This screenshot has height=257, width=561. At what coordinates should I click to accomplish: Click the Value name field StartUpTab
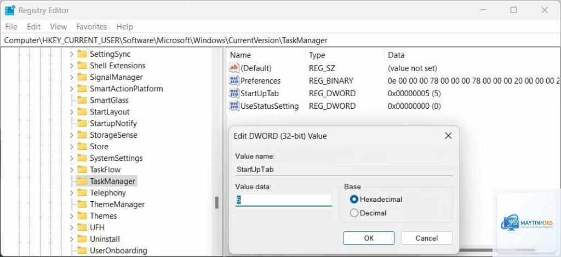[344, 170]
